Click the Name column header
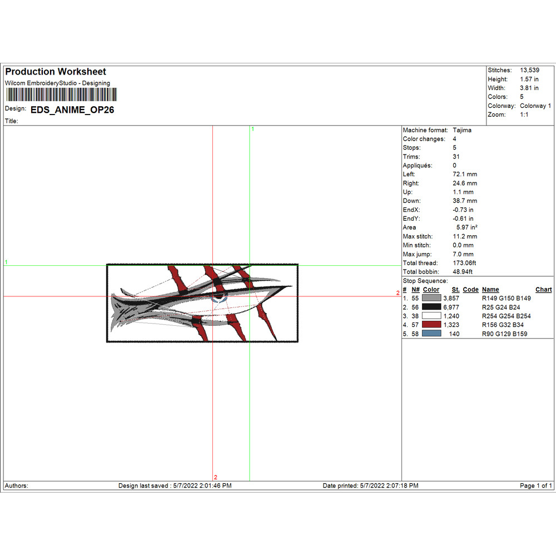556x556 pixels. [x=490, y=290]
